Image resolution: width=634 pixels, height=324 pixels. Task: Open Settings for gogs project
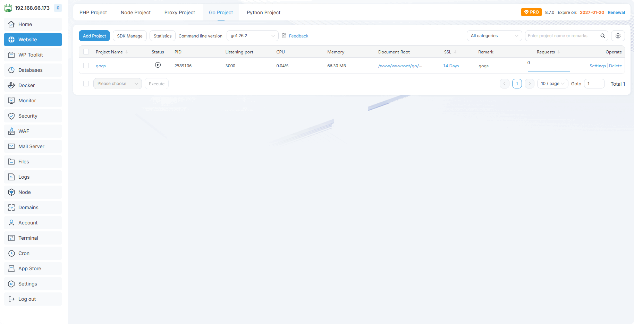tap(598, 66)
